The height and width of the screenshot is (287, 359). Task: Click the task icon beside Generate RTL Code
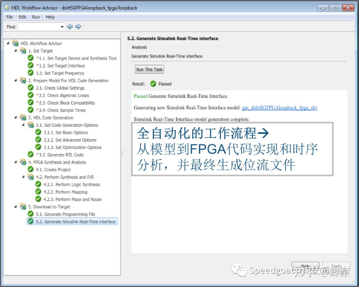[x=30, y=154]
